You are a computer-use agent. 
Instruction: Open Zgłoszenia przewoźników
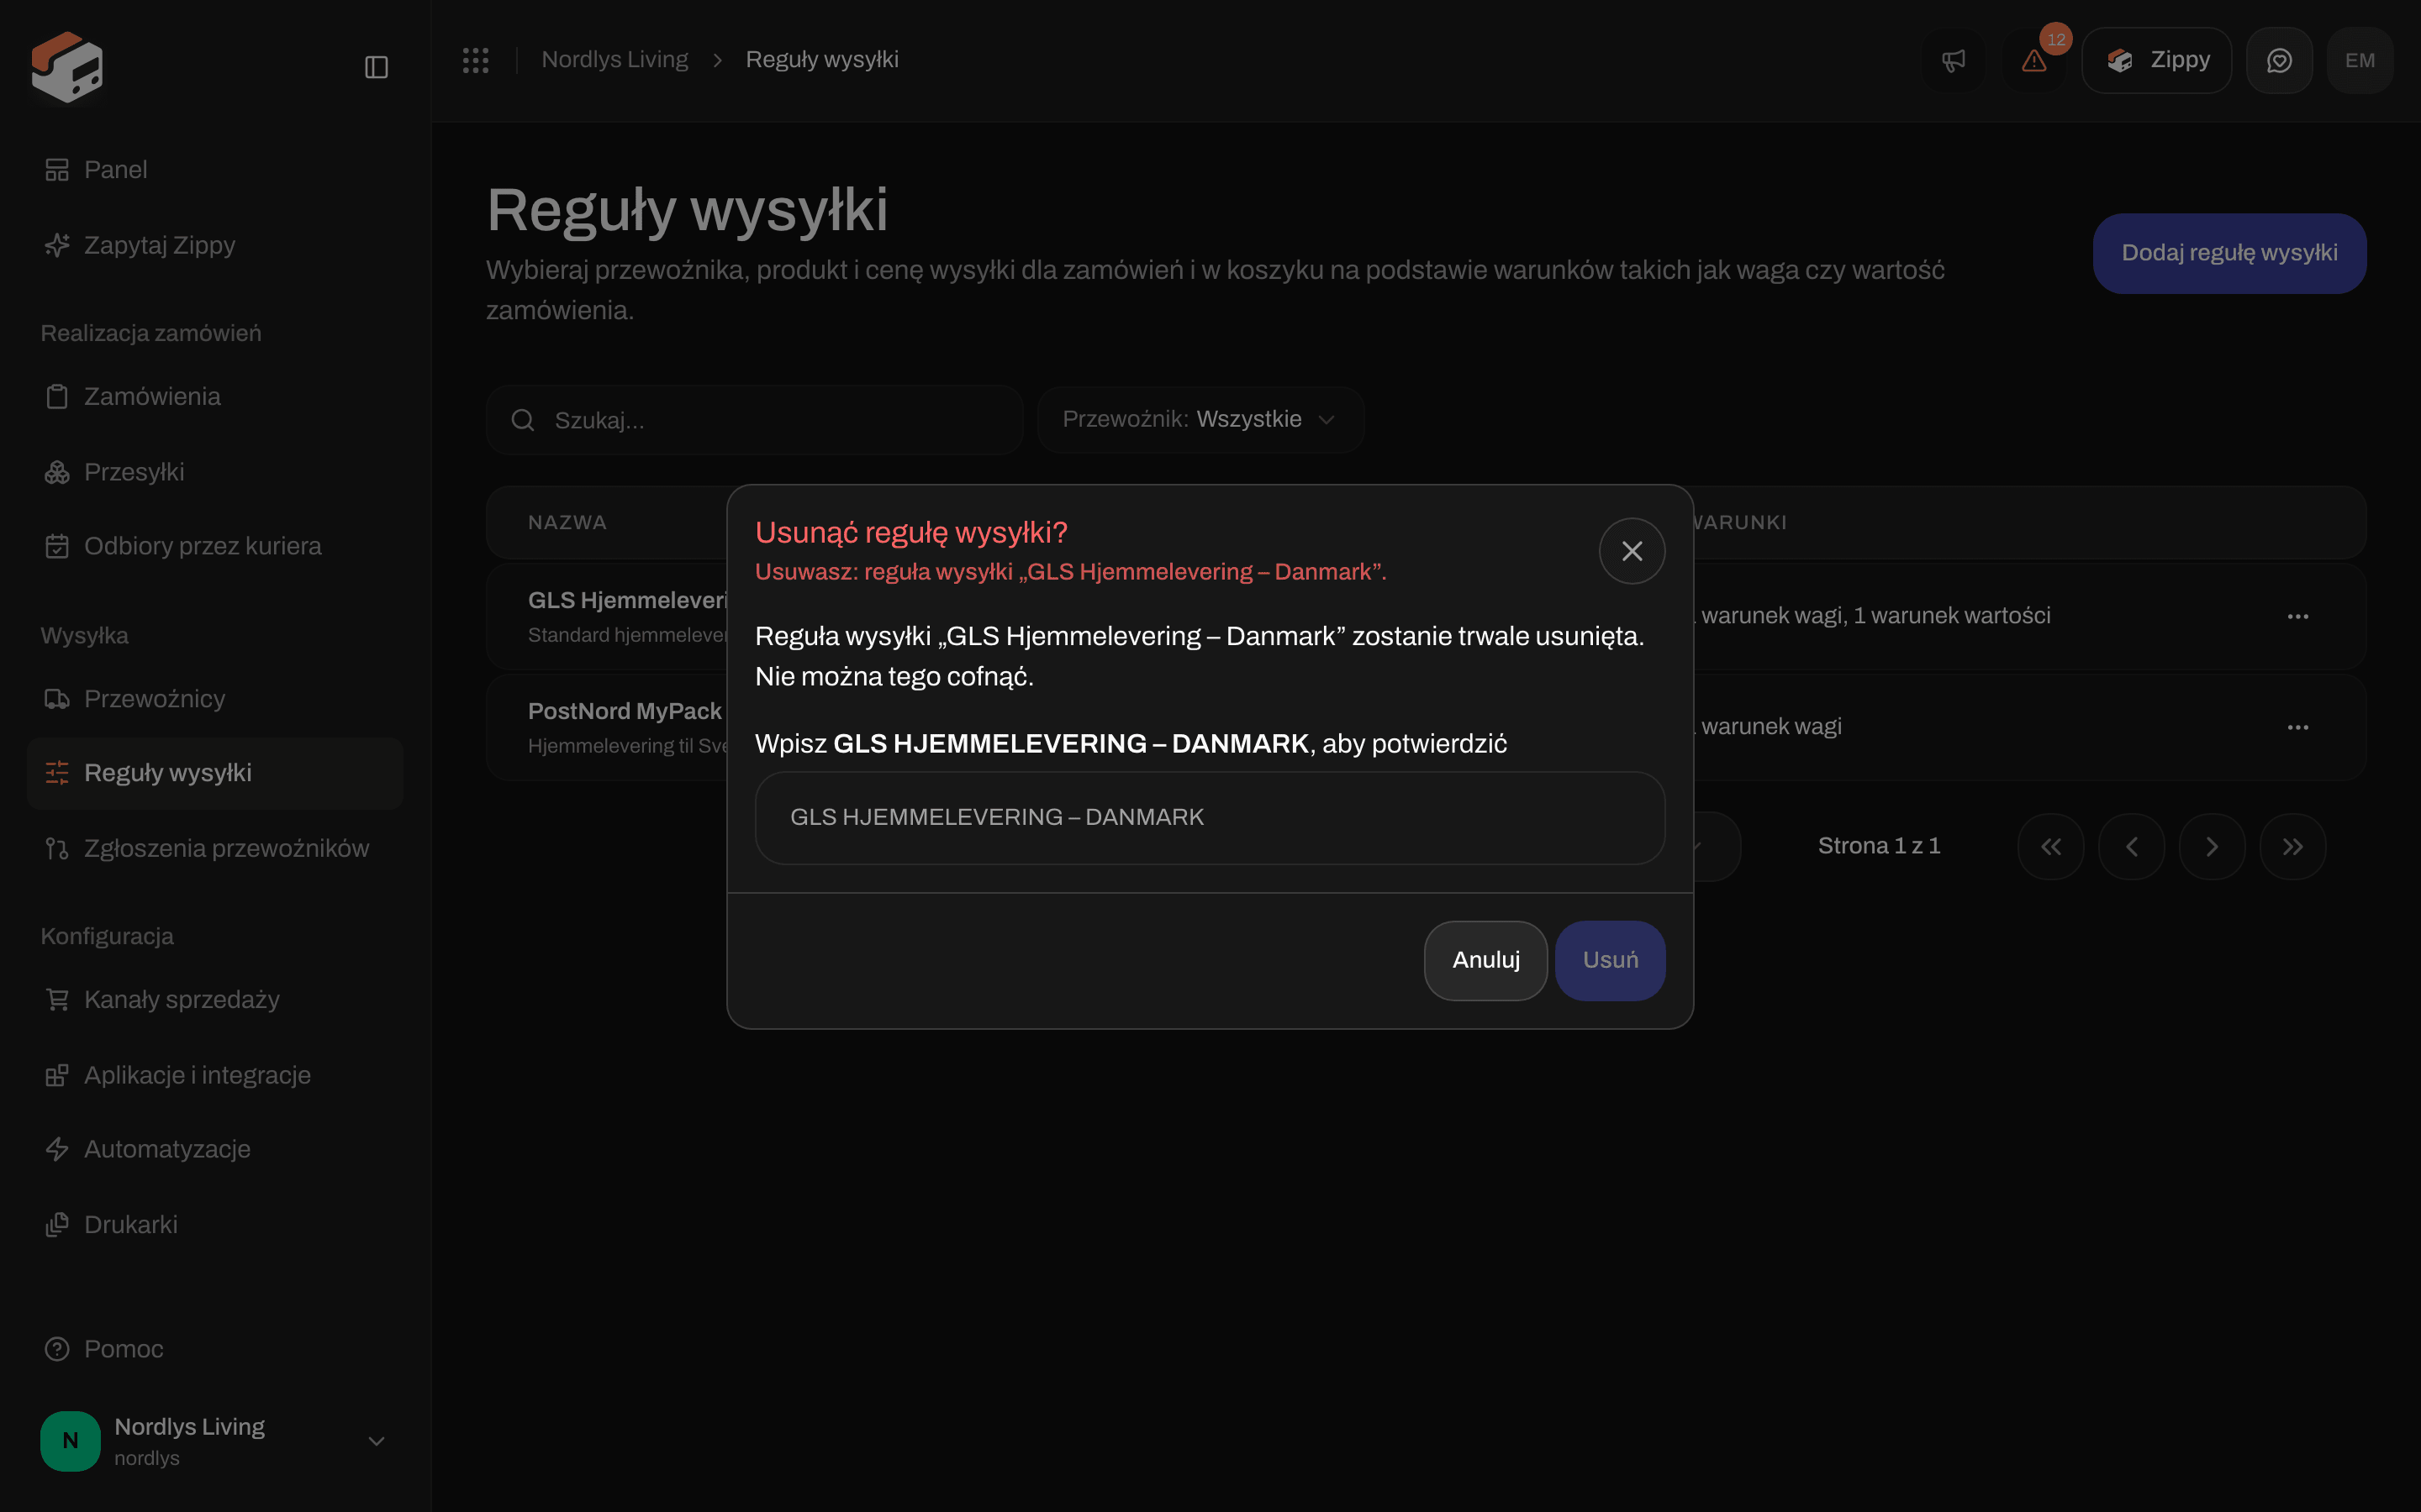(x=215, y=848)
